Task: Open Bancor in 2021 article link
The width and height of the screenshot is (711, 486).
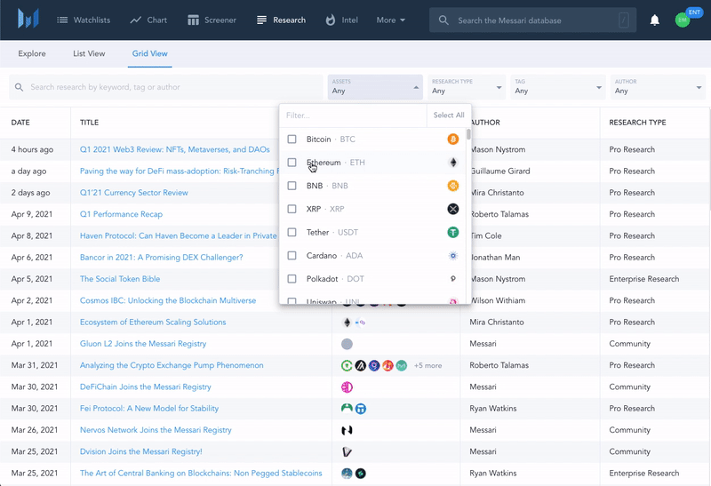Action: point(162,258)
